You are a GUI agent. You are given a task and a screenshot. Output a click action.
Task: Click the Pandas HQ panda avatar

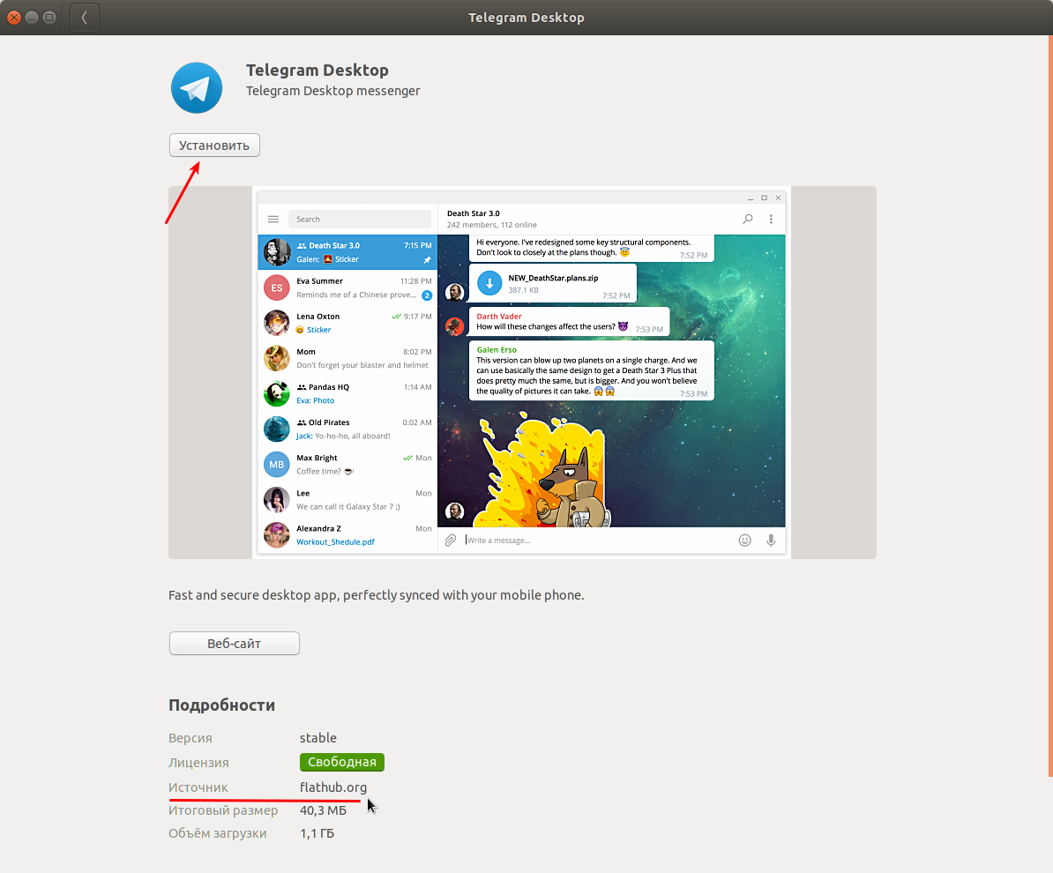coord(277,394)
